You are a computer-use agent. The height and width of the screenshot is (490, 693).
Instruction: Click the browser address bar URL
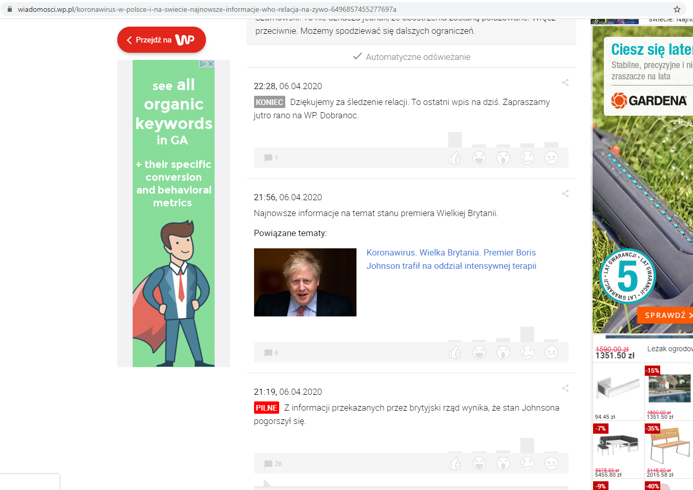point(207,9)
